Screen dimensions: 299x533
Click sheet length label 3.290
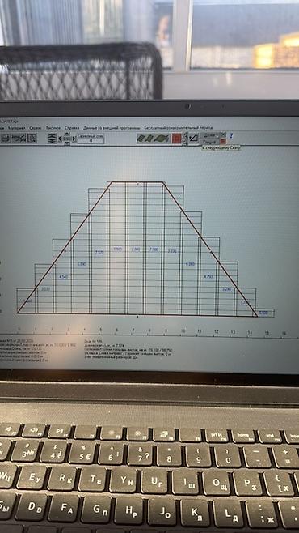click(x=226, y=289)
